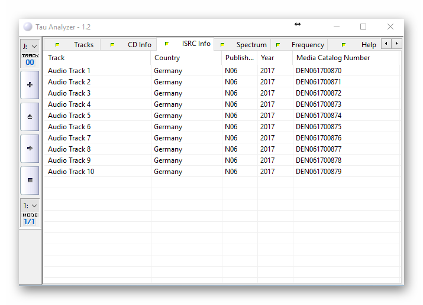The width and height of the screenshot is (423, 305).
Task: Open the J: drive selection dropdown
Action: pyautogui.click(x=30, y=46)
